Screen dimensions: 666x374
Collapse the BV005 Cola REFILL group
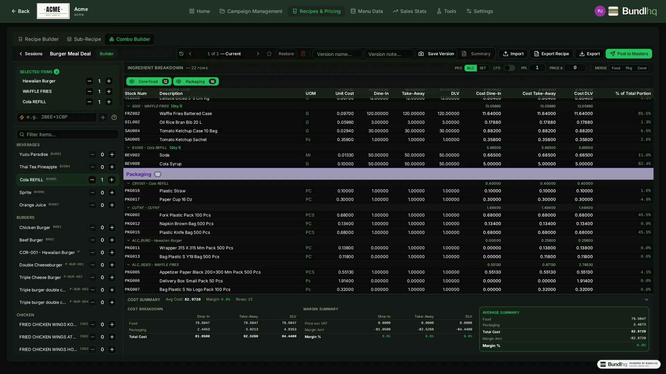tap(128, 148)
